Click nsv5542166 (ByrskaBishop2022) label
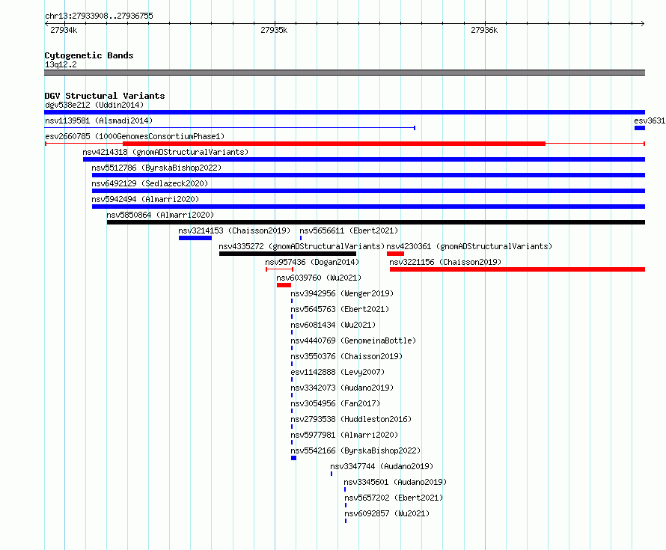This screenshot has width=666, height=550. 355,450
